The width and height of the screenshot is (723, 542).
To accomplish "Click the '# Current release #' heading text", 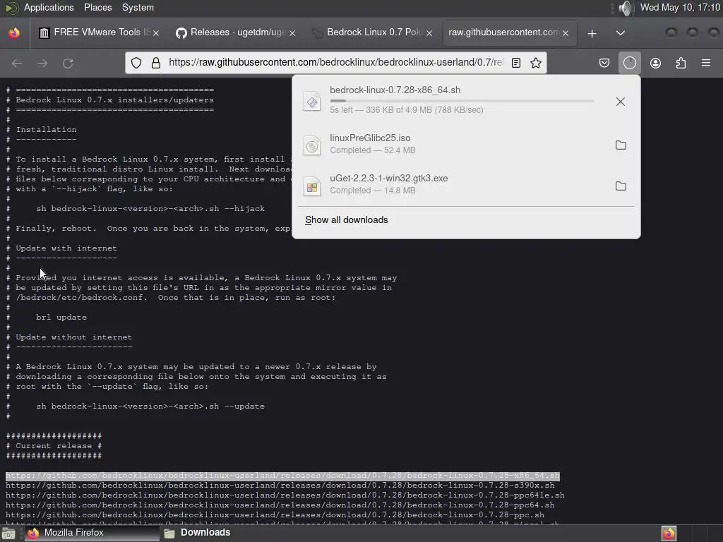I will coord(54,446).
